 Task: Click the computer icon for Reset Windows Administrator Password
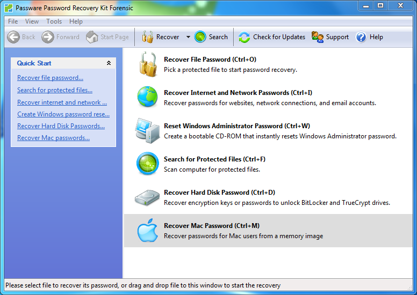(147, 131)
